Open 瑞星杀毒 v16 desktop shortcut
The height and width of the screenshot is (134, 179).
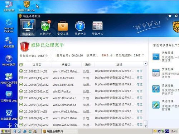point(27,6)
